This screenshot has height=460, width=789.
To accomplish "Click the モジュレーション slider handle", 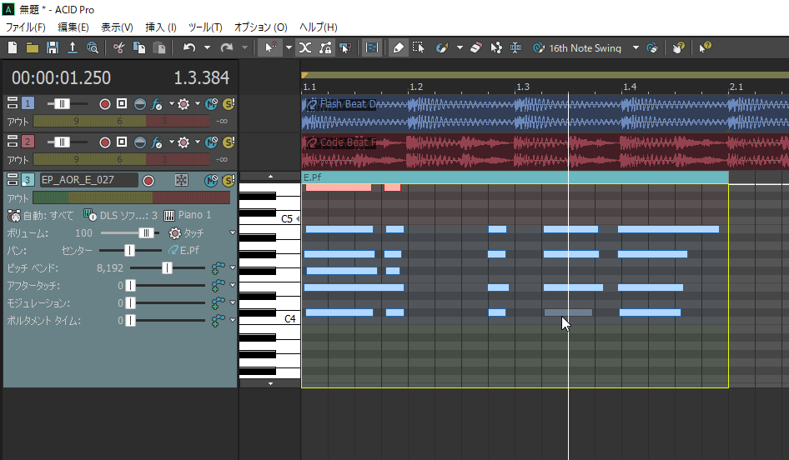I will tap(130, 303).
